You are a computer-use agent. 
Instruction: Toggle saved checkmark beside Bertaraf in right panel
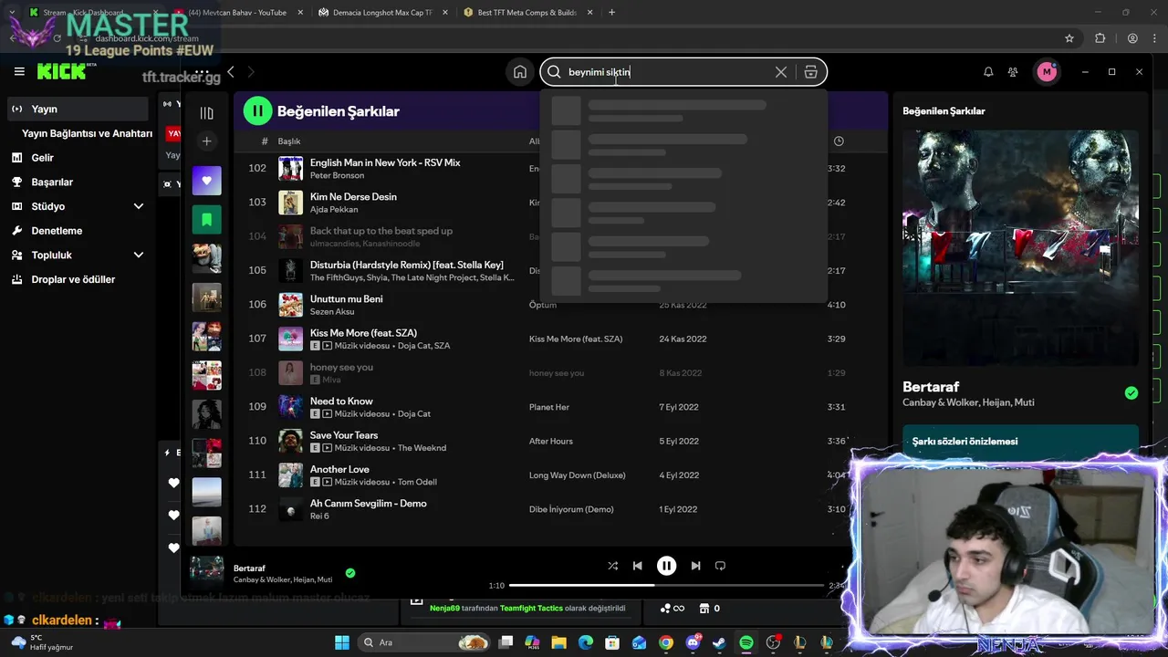click(1131, 393)
